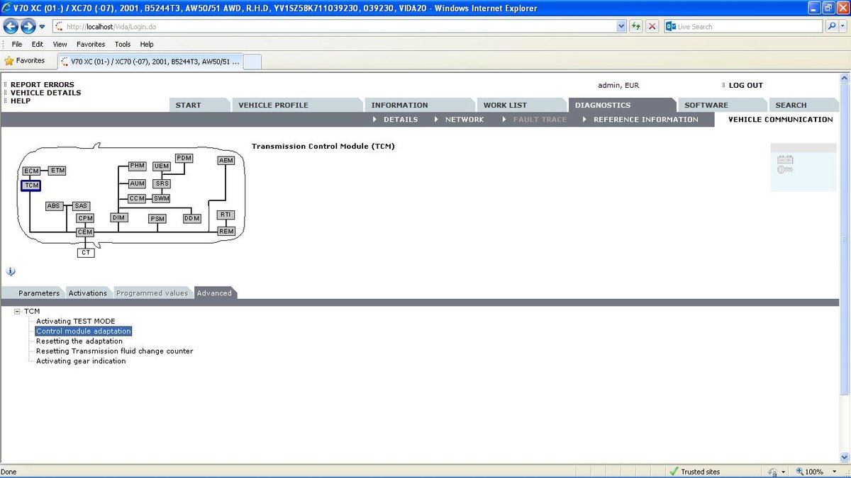This screenshot has width=851, height=478.
Task: Click the browser Back arrow button
Action: (x=11, y=27)
